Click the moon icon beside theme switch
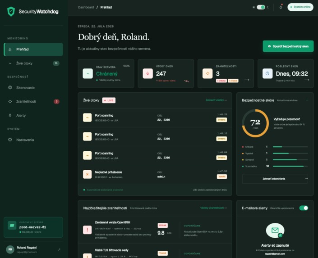Viewport: 318px width, 258px height. pyautogui.click(x=268, y=7)
